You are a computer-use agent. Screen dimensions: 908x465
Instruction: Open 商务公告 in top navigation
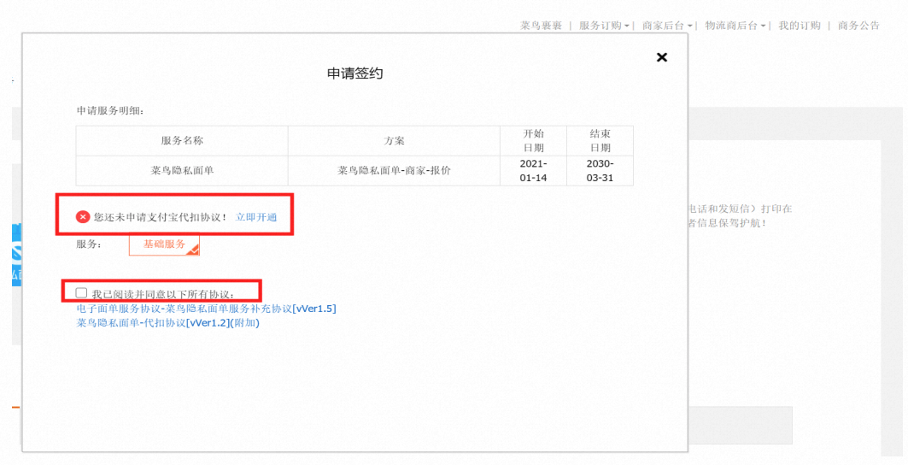pos(858,26)
